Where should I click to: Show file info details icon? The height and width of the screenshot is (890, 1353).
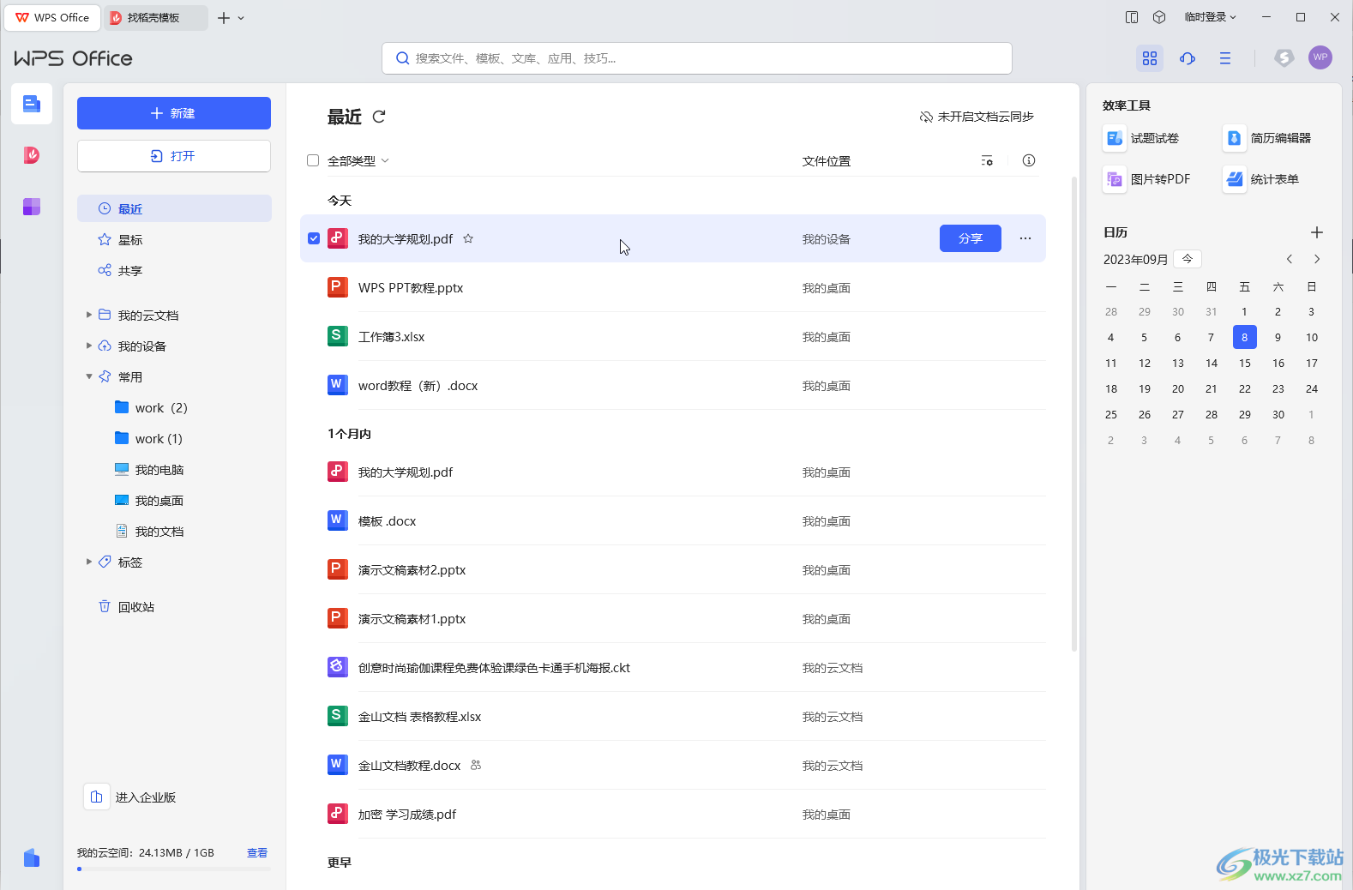click(x=1029, y=160)
